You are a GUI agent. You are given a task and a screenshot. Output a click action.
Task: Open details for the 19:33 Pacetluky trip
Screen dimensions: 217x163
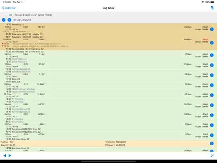(x=212, y=29)
